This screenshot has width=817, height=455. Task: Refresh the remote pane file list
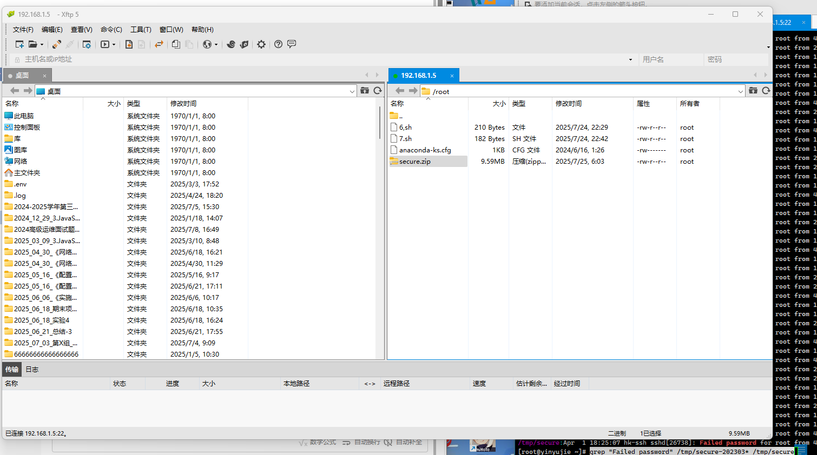pyautogui.click(x=766, y=91)
